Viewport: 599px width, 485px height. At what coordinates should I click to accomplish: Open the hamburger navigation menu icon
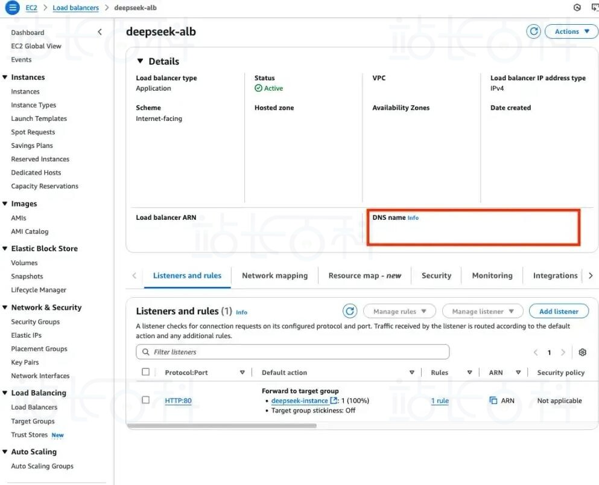pos(12,7)
